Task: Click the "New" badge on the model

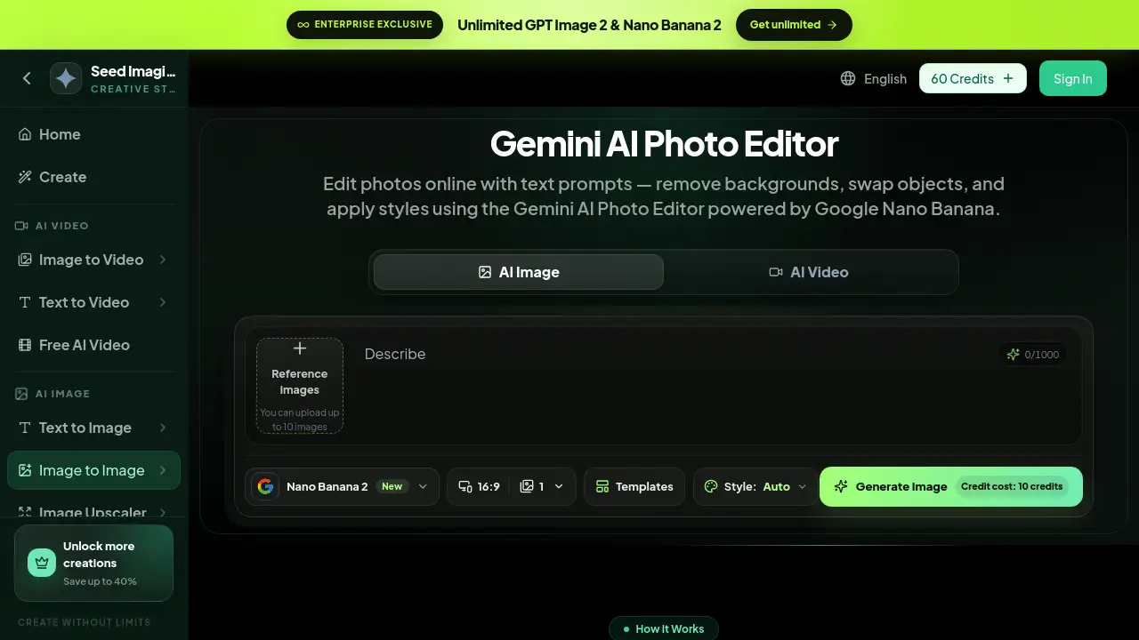Action: point(392,486)
